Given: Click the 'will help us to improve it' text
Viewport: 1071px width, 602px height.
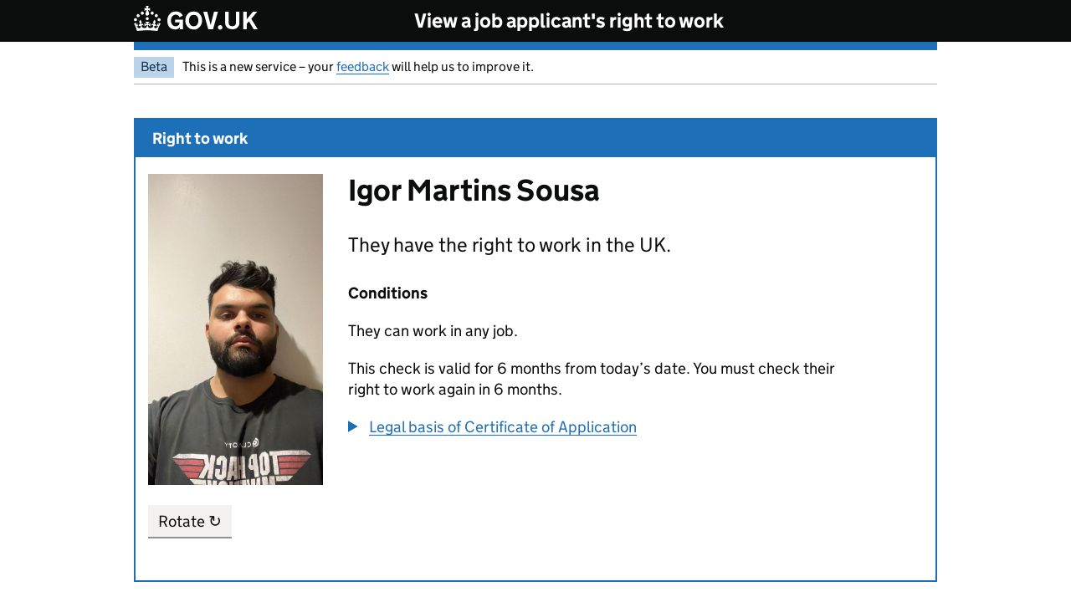Looking at the screenshot, I should point(462,67).
